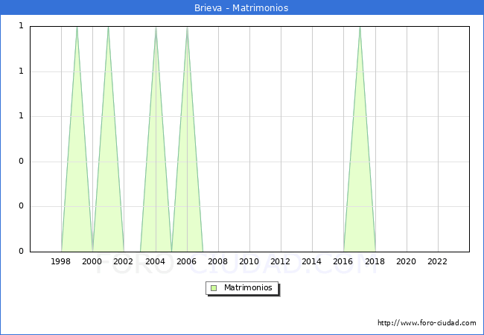Click the 1999 peak of the chart
484x335 pixels.
[x=77, y=28]
